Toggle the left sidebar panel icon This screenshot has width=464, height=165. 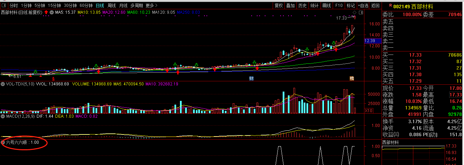coord(3,5)
